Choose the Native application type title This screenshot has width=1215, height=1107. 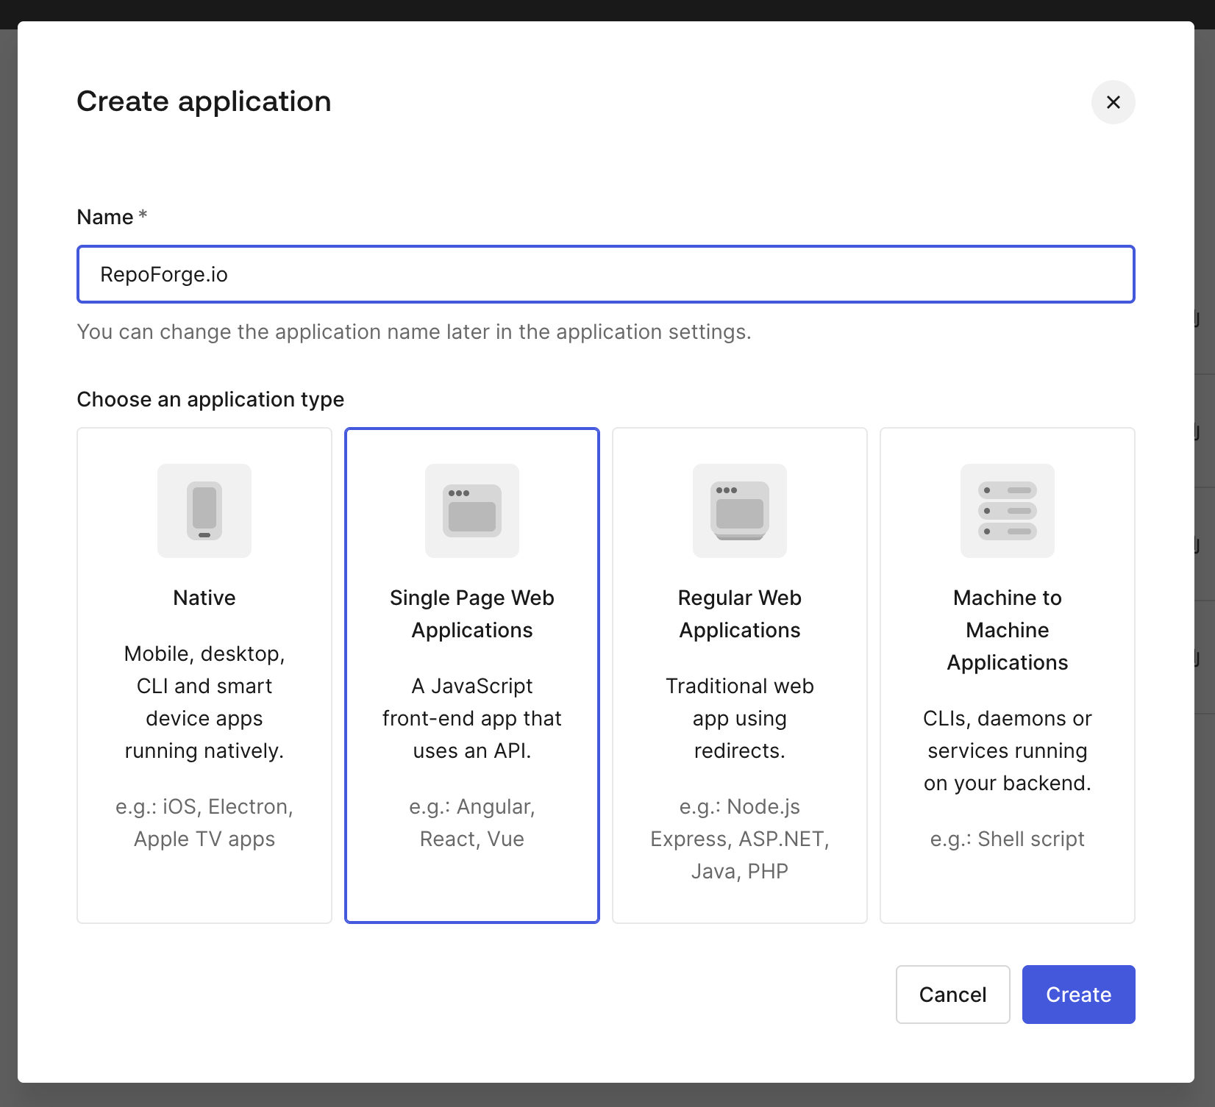(x=204, y=598)
